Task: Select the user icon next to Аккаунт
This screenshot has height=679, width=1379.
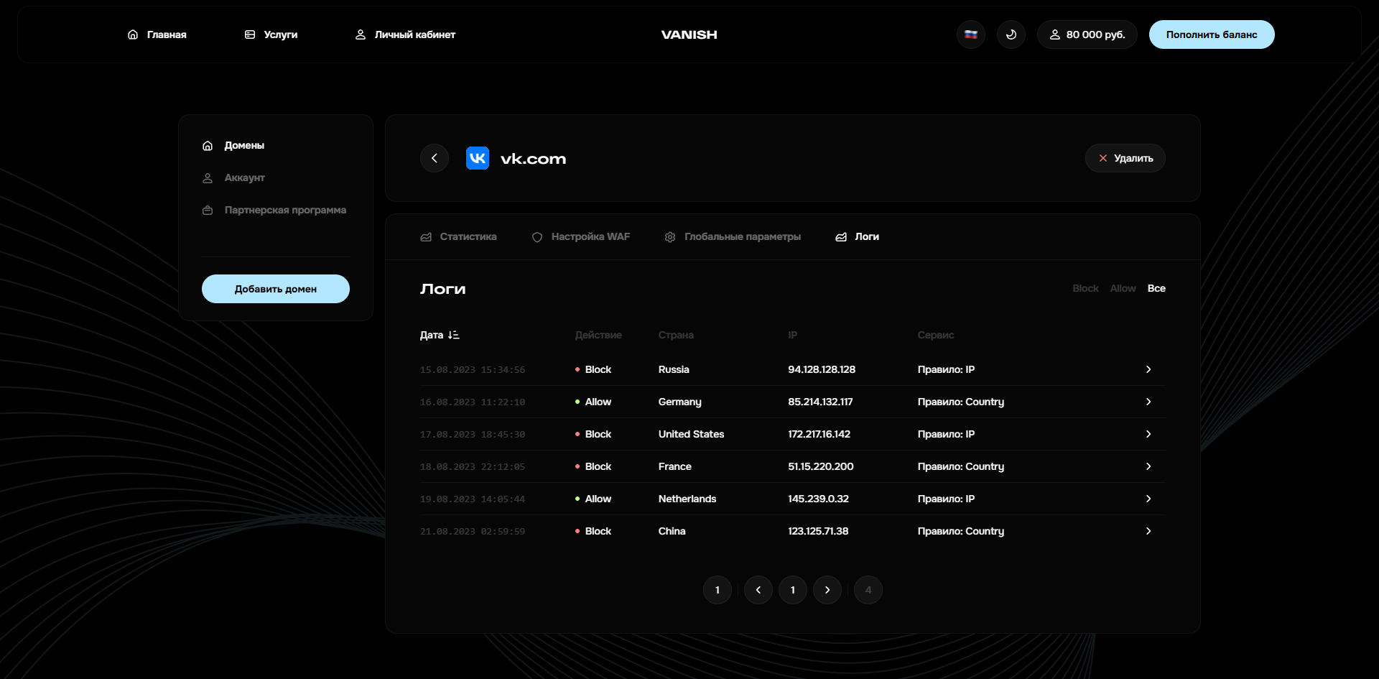Action: click(208, 177)
